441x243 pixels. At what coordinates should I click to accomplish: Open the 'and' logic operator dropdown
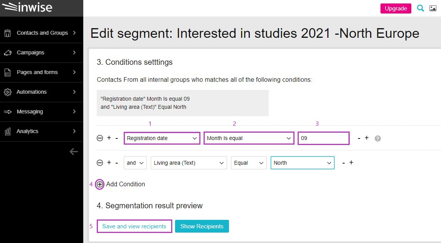(135, 162)
